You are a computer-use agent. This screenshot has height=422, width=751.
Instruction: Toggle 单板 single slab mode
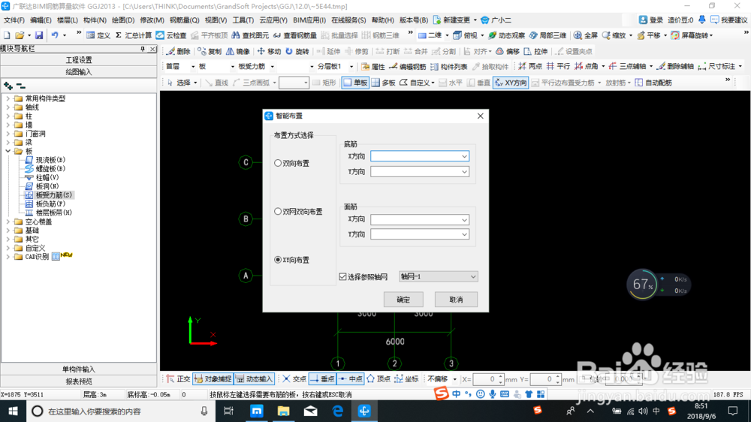click(355, 83)
